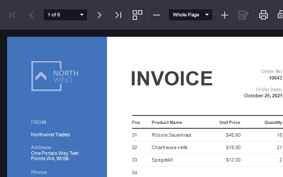Screen dimensions: 283x177
Task: Click the partially visible print page icon
Action: click(280, 15)
